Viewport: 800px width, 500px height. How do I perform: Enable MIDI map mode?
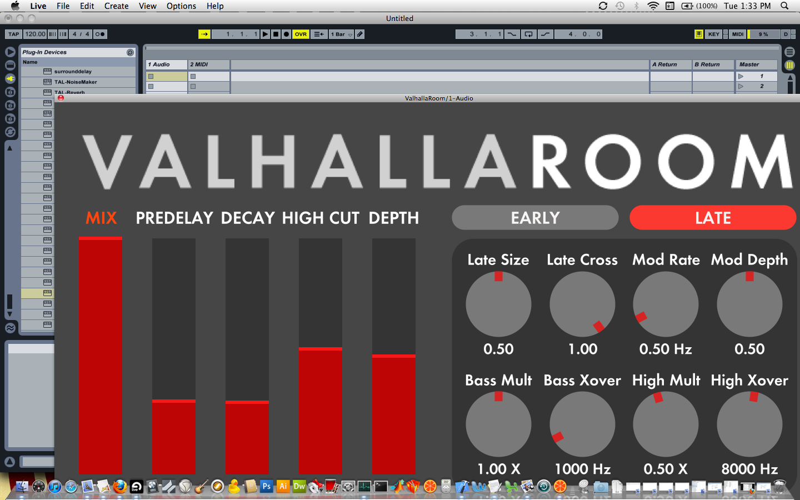(x=738, y=34)
